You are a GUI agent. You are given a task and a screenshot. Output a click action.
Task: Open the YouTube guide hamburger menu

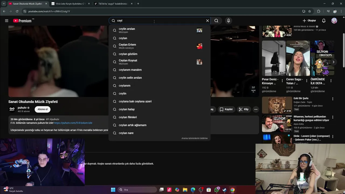6,21
